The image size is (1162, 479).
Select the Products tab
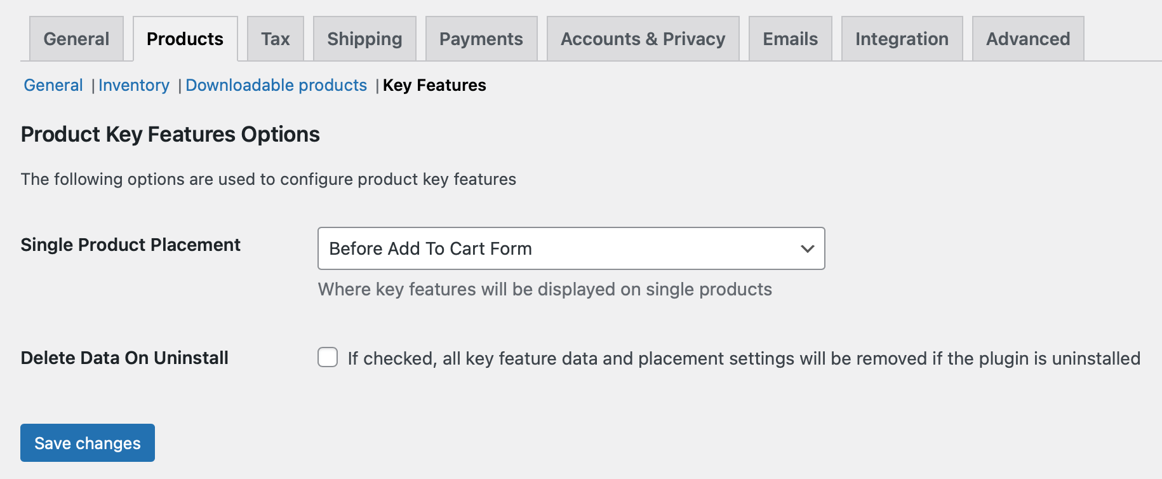[x=185, y=39]
